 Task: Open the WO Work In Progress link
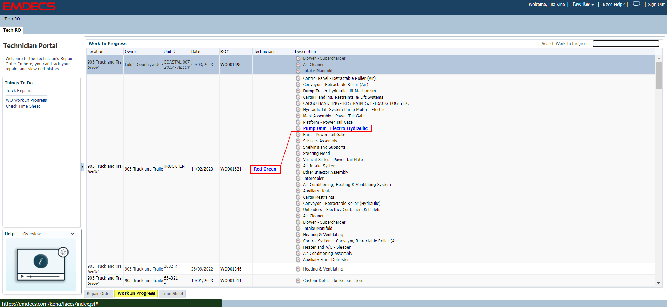[x=26, y=100]
